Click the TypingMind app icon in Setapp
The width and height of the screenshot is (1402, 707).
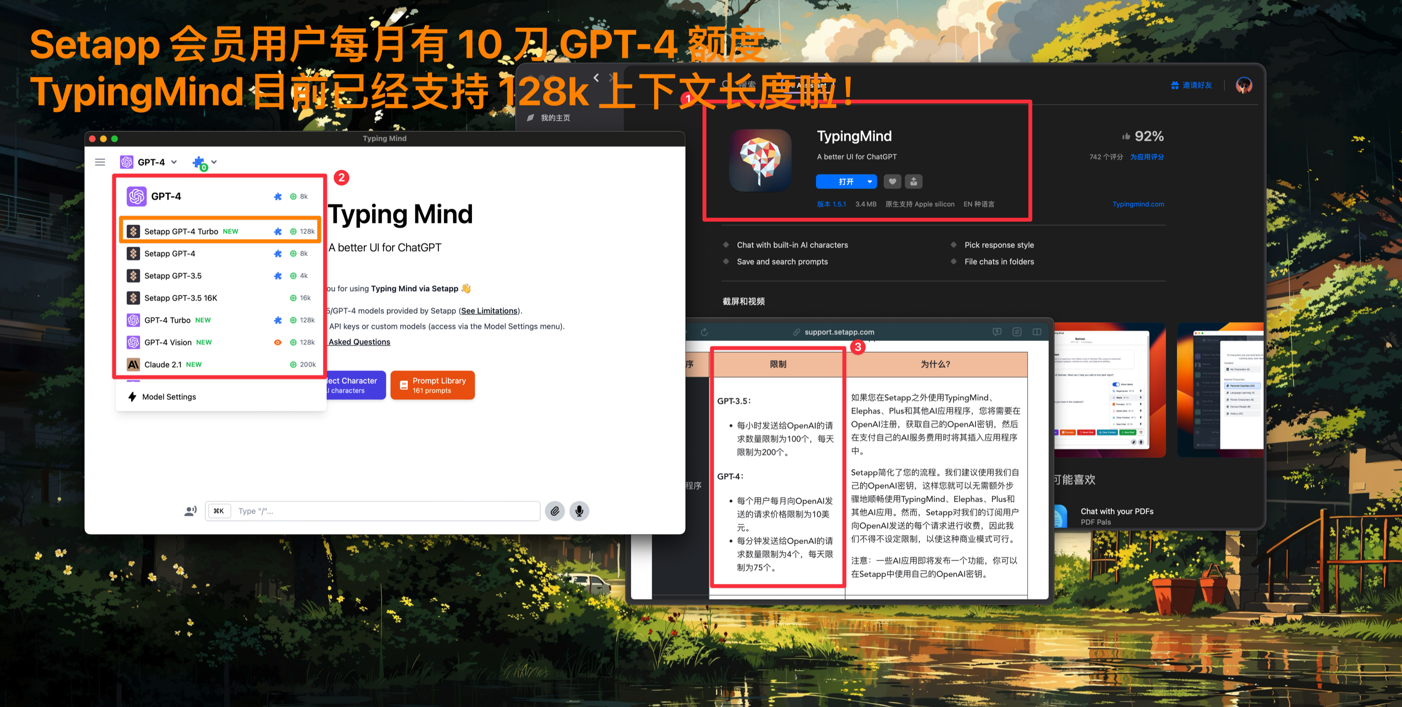coord(761,160)
